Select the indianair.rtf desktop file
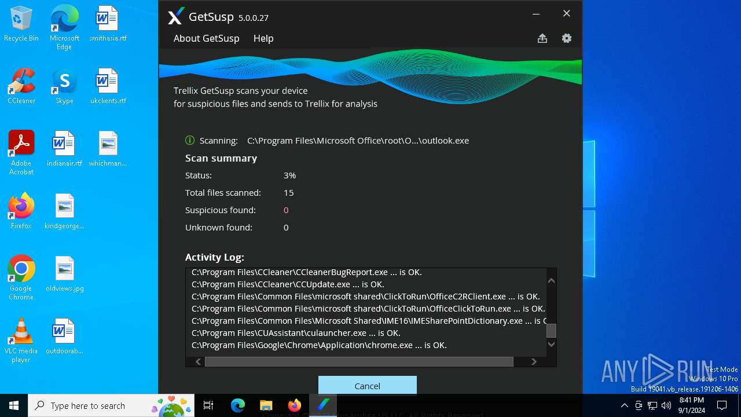This screenshot has width=741, height=417. 64,148
